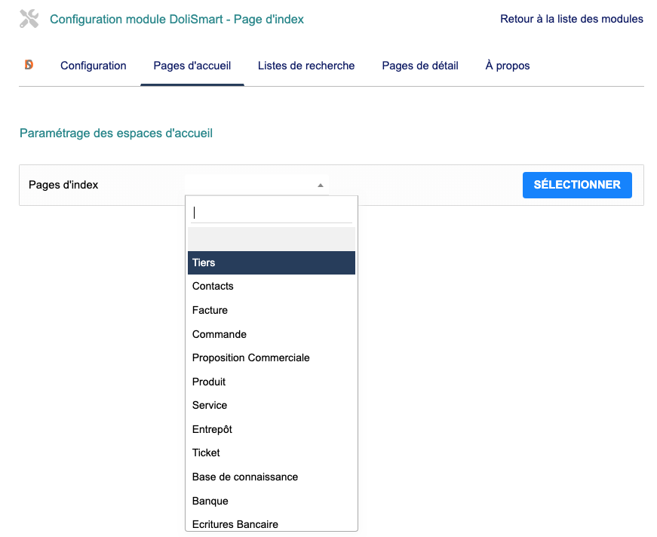Switch to the Pages d'accueil tab

[192, 66]
